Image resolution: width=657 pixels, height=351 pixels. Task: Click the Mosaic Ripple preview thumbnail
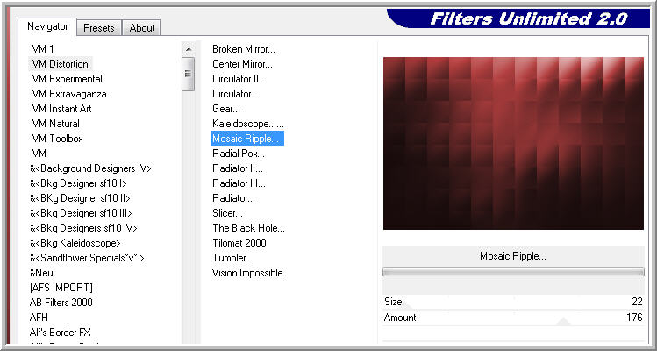(513, 143)
